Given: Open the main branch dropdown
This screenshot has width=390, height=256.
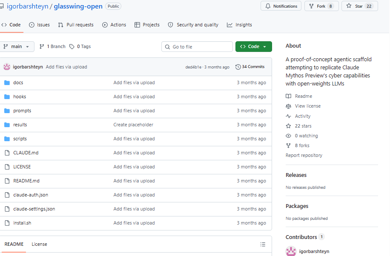Looking at the screenshot, I should click(x=17, y=46).
